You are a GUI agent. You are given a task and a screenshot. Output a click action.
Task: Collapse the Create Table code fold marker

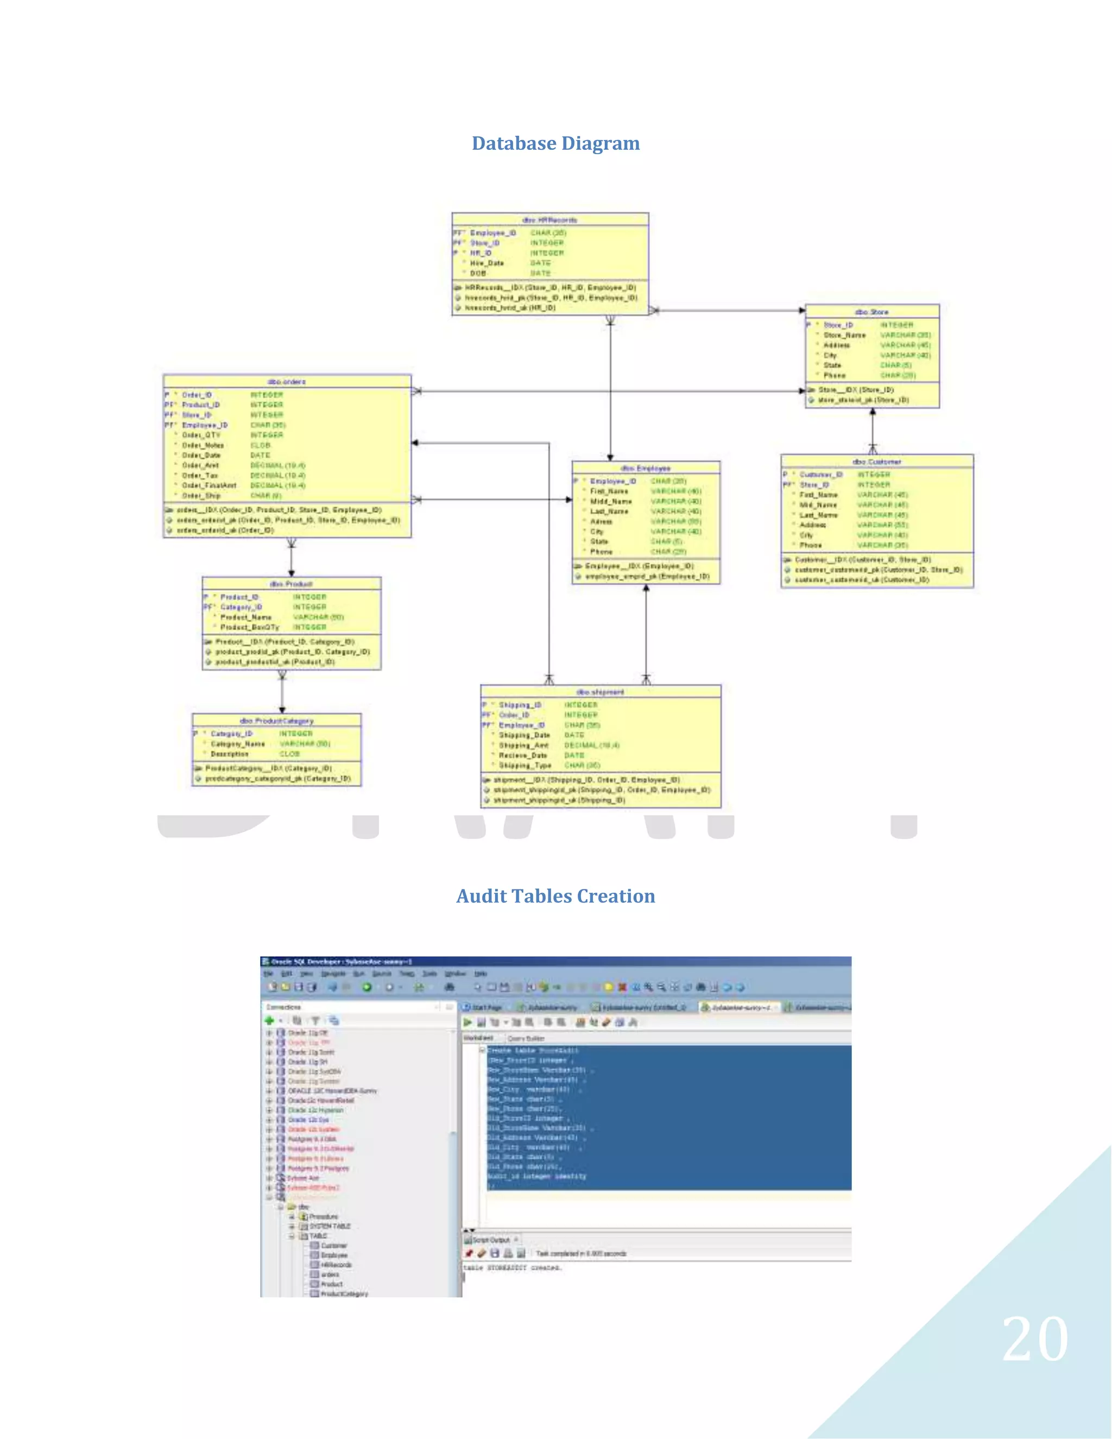pos(482,1050)
